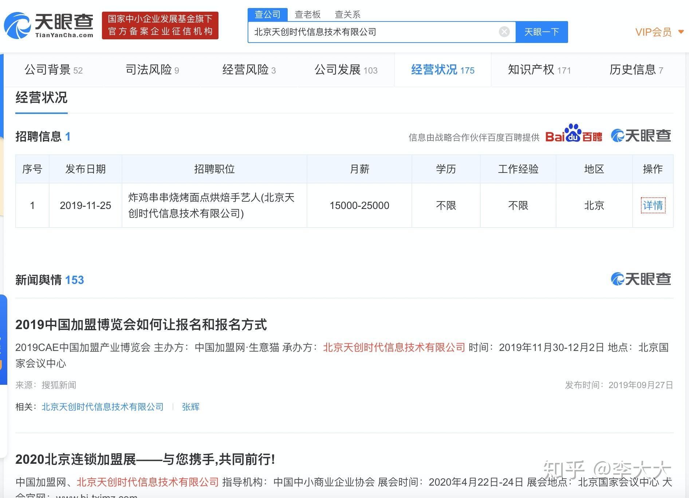This screenshot has width=689, height=498.
Task: Switch to the 查关系 search tab
Action: 347,15
